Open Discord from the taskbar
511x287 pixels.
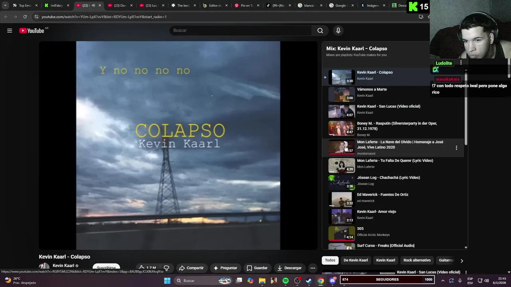click(x=332, y=281)
